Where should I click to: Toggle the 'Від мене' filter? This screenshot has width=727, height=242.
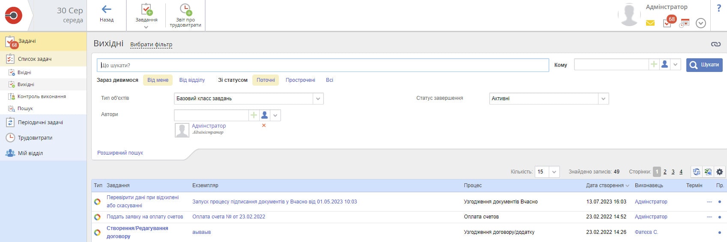[x=158, y=80]
